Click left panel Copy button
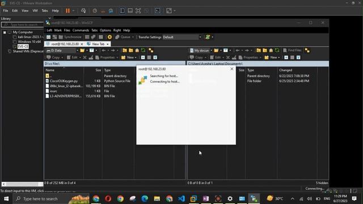The height and width of the screenshot is (204, 363). (x=53, y=57)
